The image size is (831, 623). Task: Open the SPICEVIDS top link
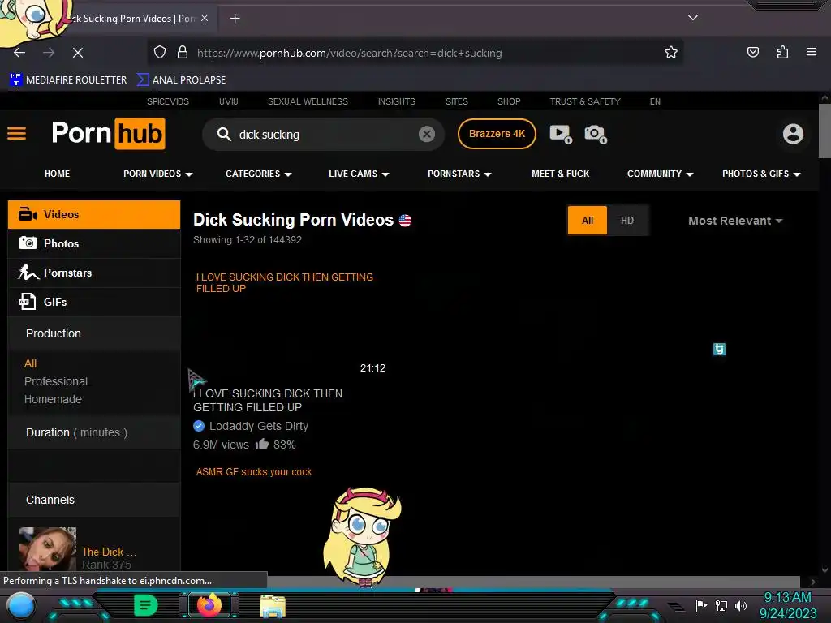(167, 101)
